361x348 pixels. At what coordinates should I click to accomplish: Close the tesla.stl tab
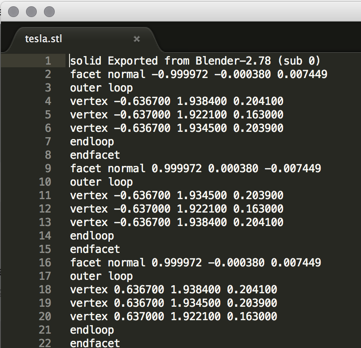[x=137, y=39]
